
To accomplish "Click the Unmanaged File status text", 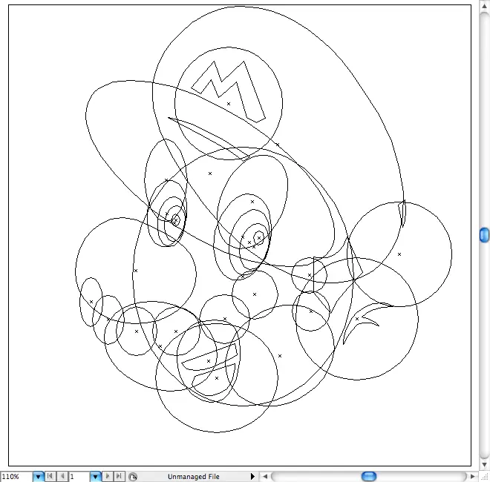I will pos(194,477).
